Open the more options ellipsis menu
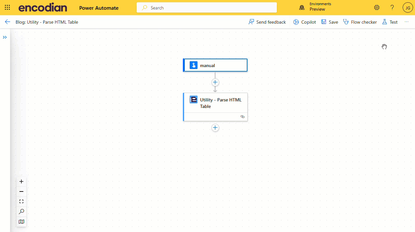Screen dimensions: 415x232 [x=407, y=22]
